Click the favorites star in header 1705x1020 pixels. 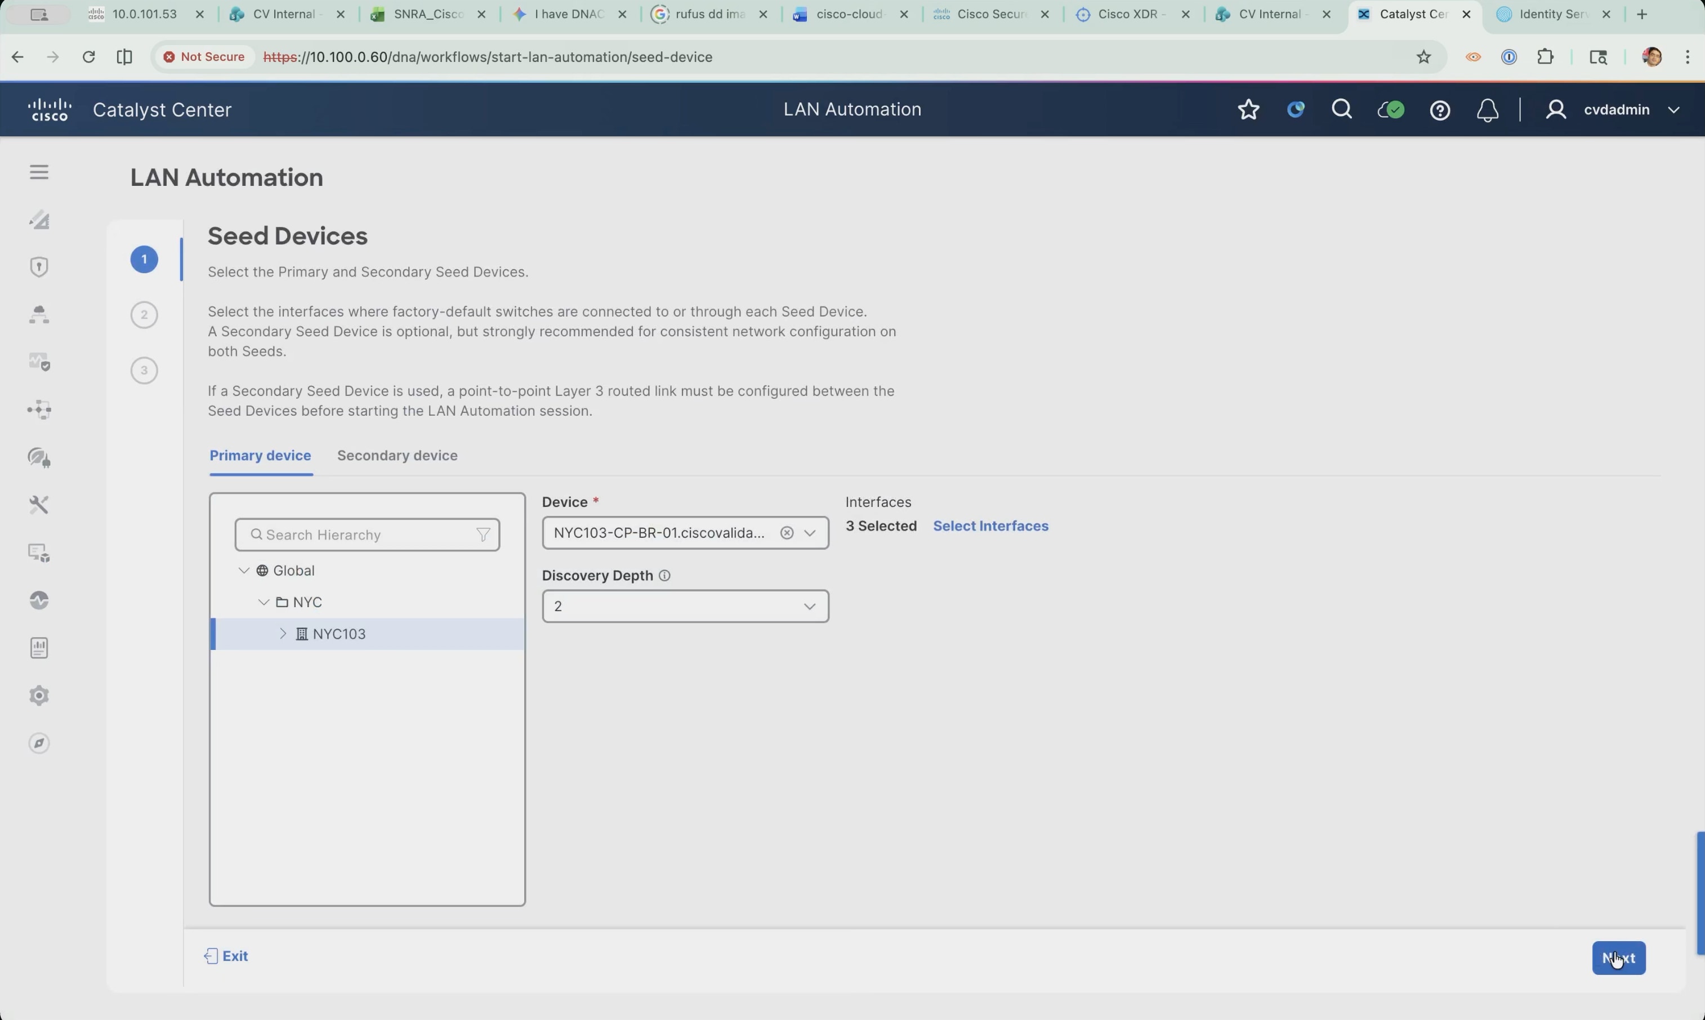1248,109
